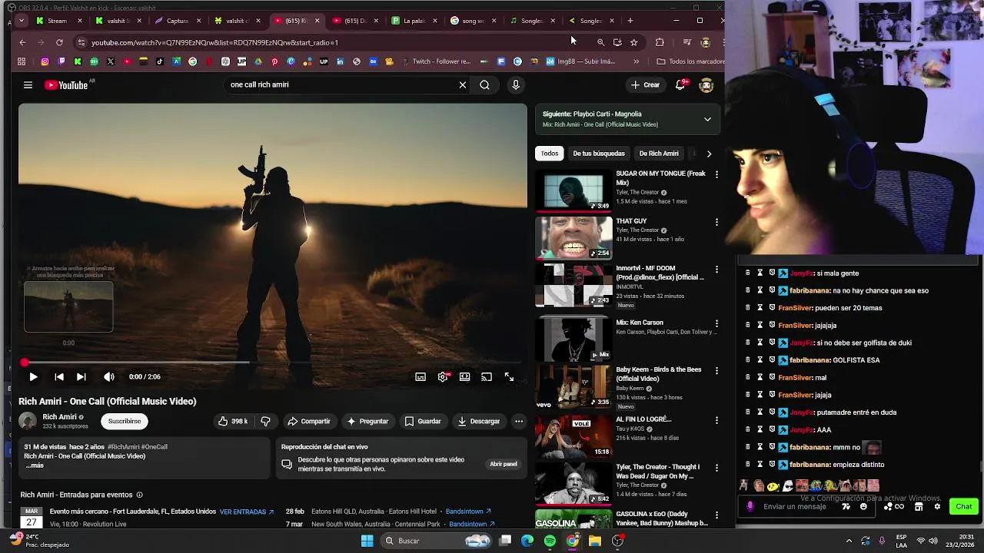Open YouTube hamburger guide menu
Screen dimensions: 984x553
pyautogui.click(x=28, y=85)
